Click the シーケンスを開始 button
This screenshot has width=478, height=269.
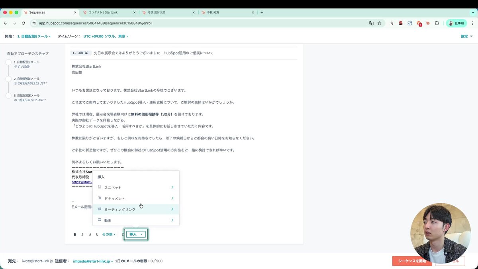(412, 261)
